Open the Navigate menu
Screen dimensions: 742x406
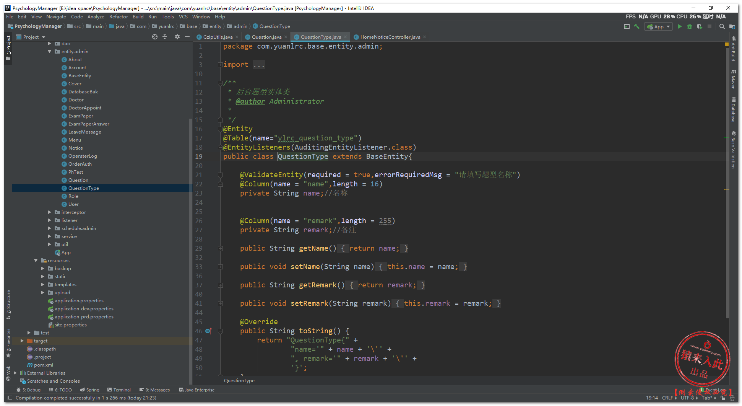coord(56,17)
